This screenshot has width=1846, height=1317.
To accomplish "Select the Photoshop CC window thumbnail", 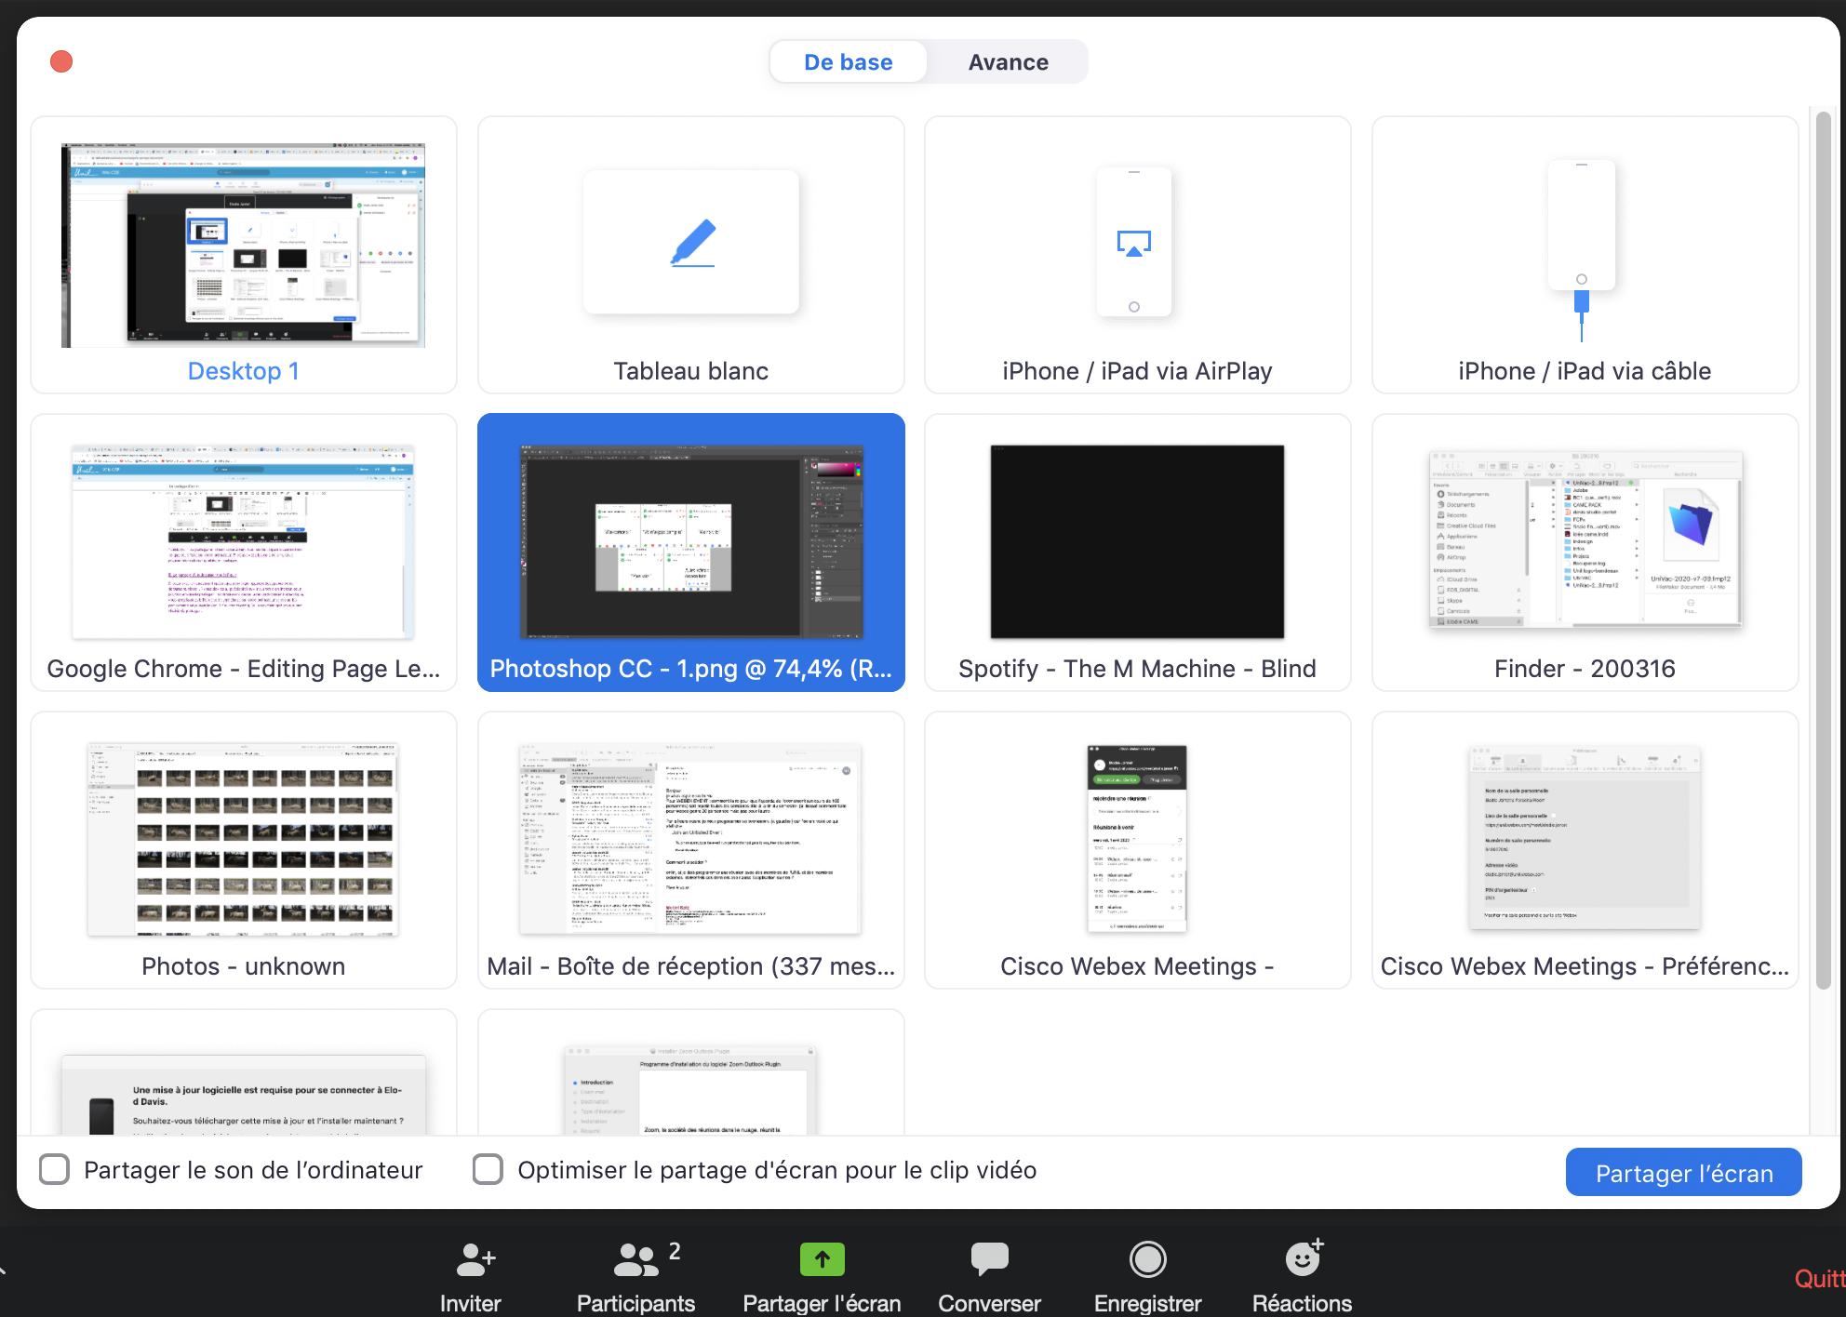I will [691, 542].
